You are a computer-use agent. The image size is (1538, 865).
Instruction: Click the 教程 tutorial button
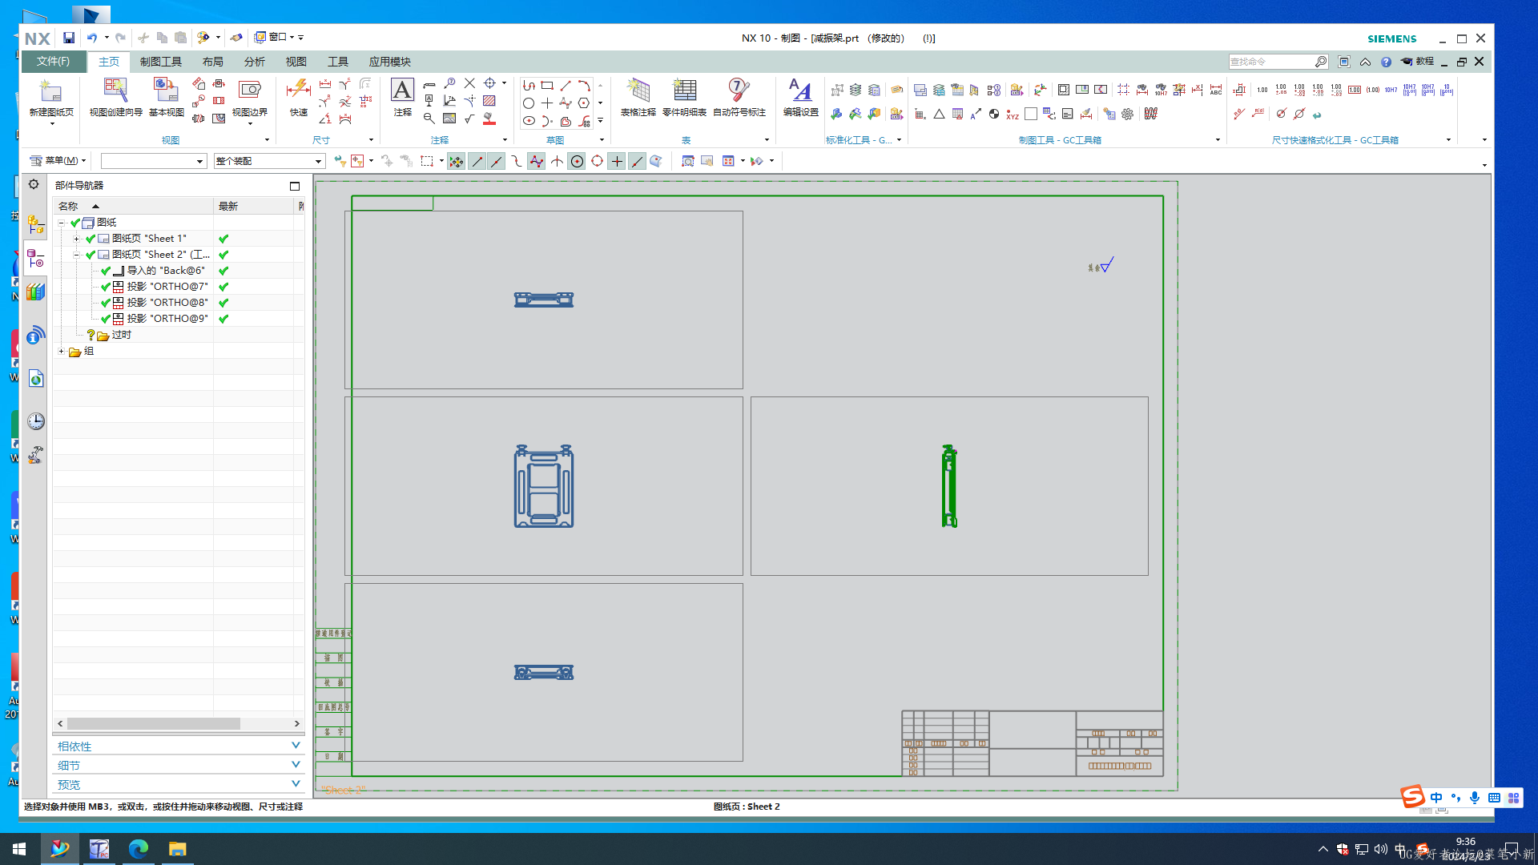click(1417, 62)
